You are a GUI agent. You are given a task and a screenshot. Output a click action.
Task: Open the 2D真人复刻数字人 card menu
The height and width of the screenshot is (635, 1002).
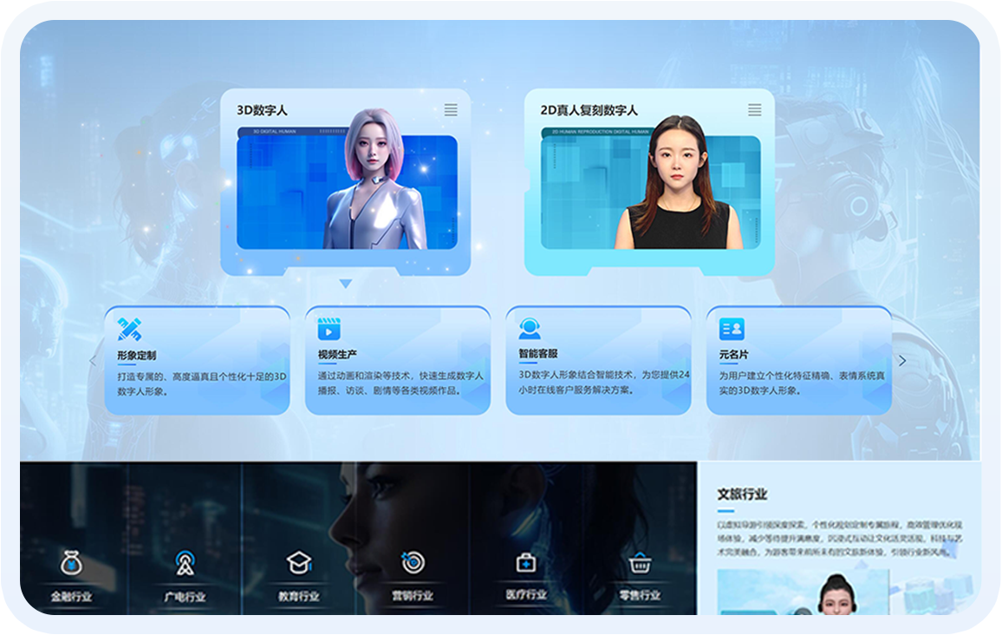coord(755,110)
